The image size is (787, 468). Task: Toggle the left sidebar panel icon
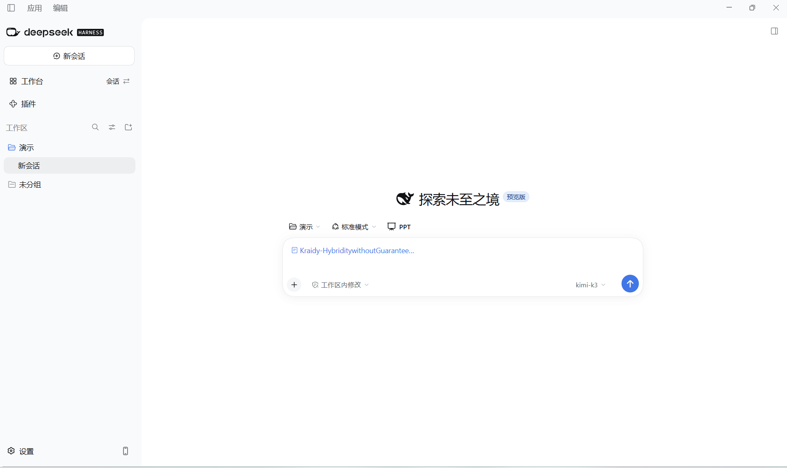tap(11, 8)
